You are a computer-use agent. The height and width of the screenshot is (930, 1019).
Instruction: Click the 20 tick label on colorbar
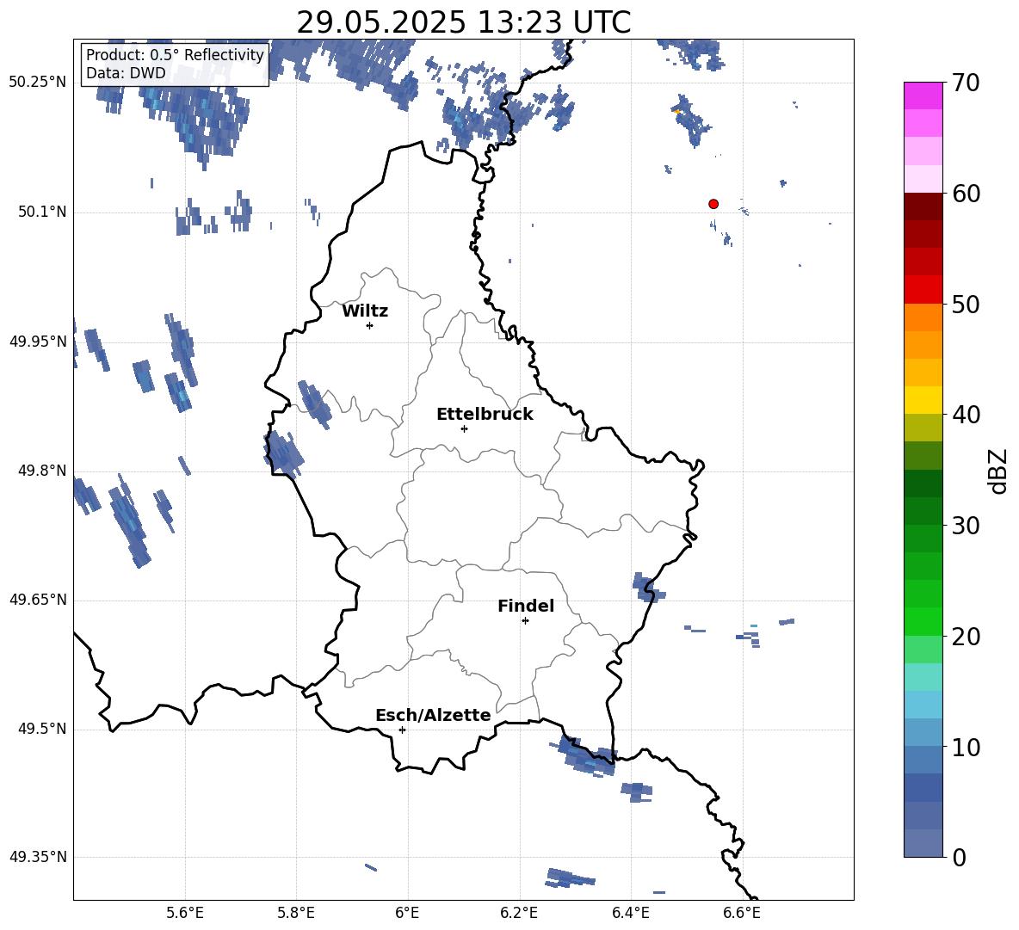tap(966, 637)
